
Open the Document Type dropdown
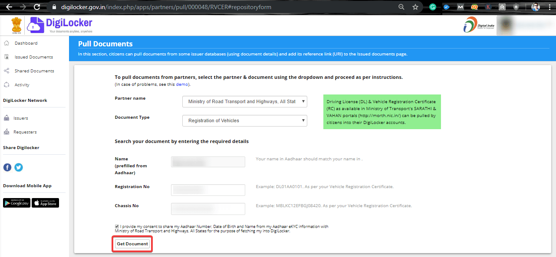pos(244,120)
